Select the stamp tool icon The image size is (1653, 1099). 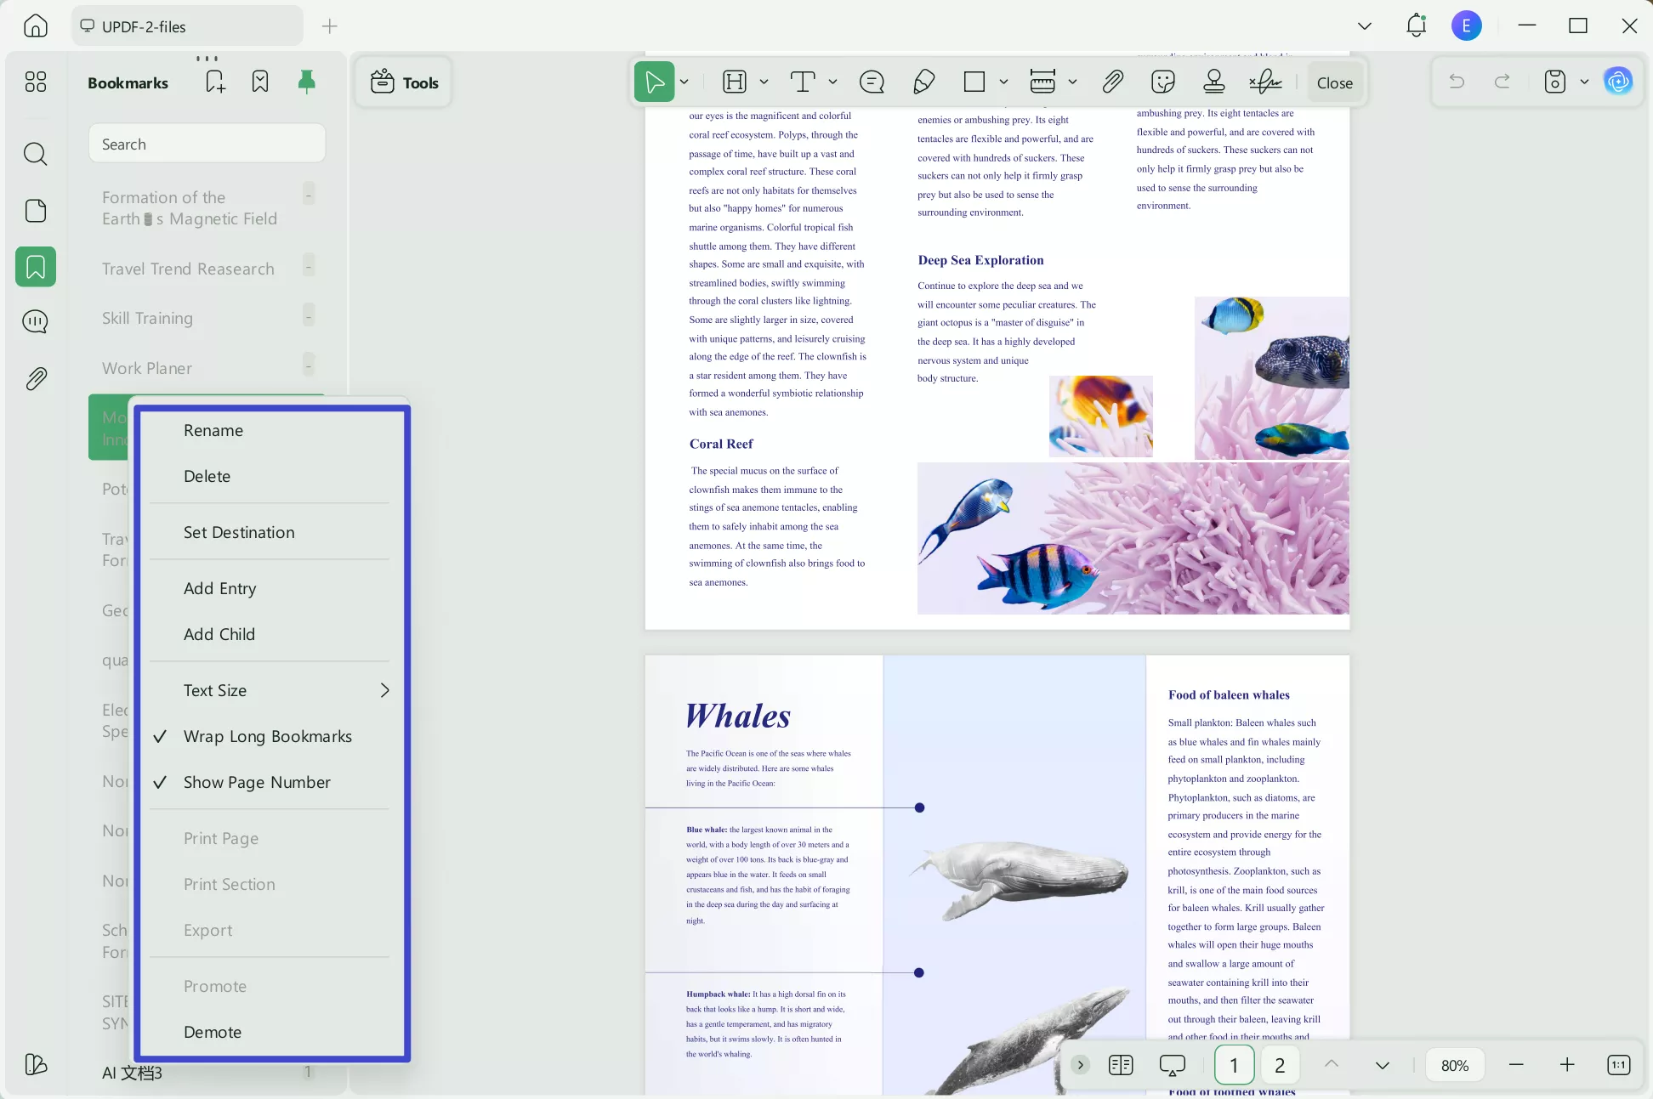pyautogui.click(x=1214, y=82)
